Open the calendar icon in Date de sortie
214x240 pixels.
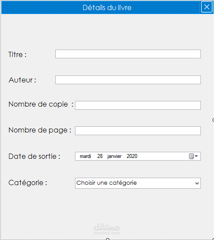191,156
